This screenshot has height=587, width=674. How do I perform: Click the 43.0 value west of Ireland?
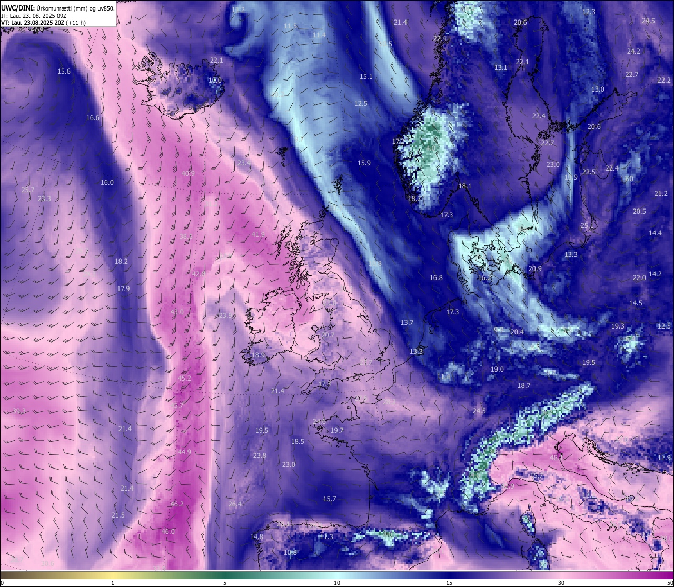click(x=177, y=312)
